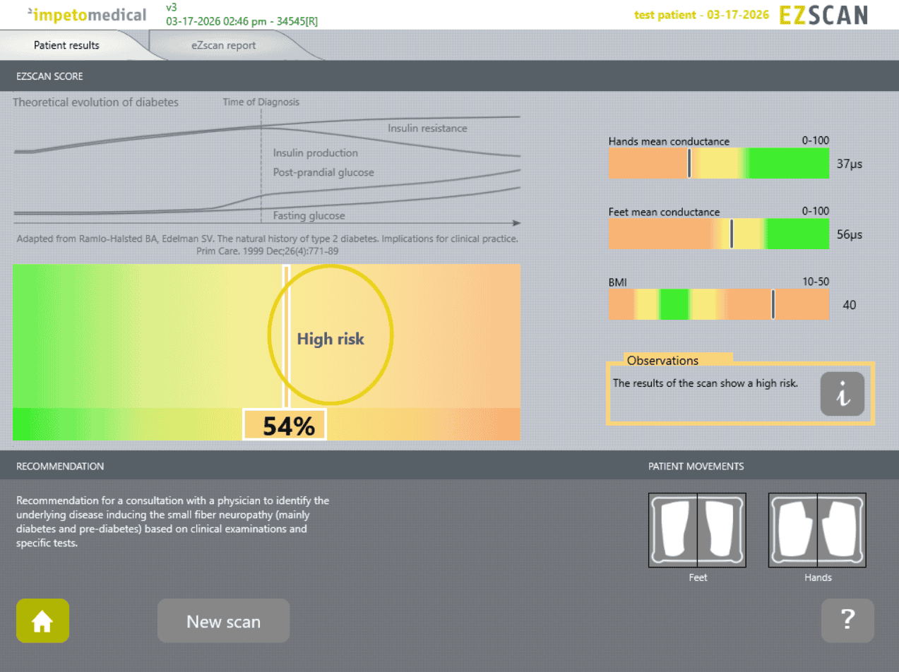Screen dimensions: 899x672
Task: Click the Observations result text
Action: (705, 383)
